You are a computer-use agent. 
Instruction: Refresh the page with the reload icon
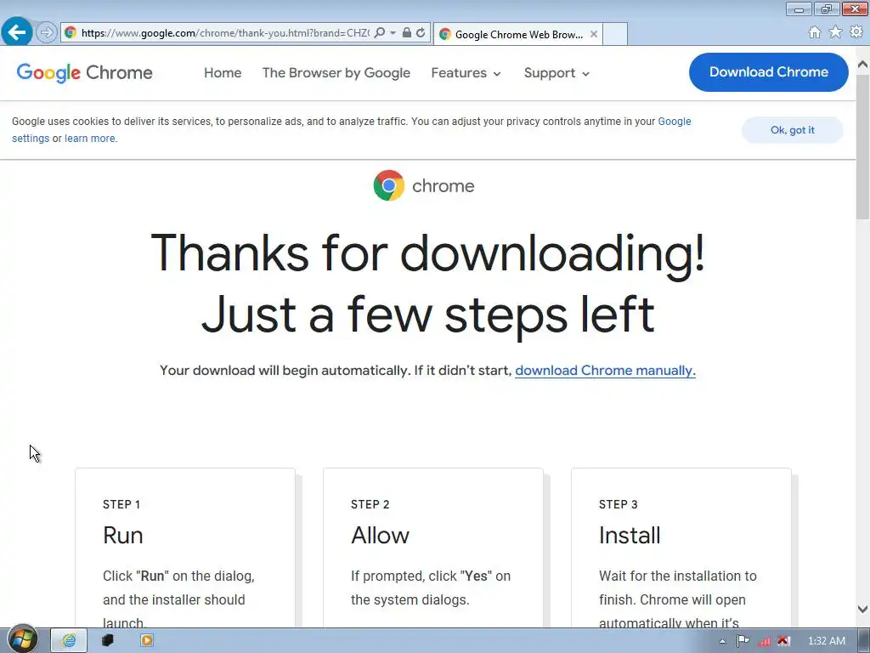click(x=421, y=33)
